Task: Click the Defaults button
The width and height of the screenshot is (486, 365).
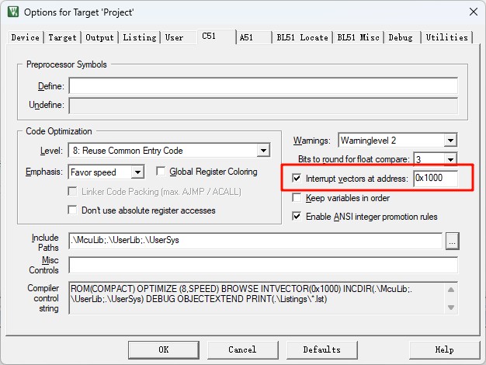Action: [321, 349]
